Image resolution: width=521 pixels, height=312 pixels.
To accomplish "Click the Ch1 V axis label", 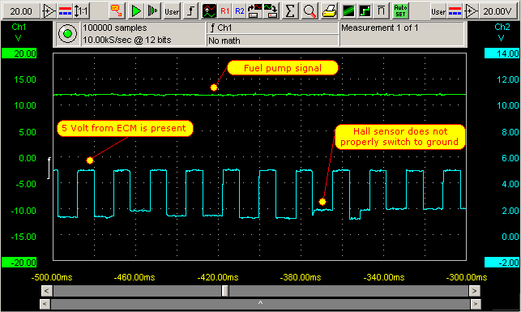I will 19,32.
